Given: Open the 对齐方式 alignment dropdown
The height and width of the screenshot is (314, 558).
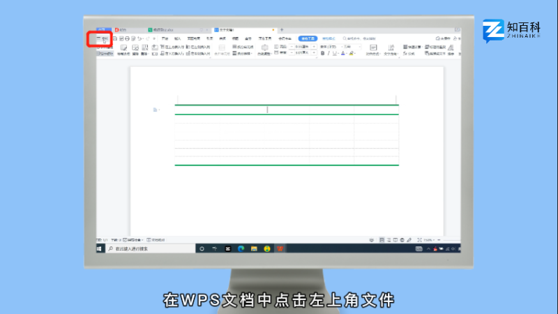Looking at the screenshot, I should (x=373, y=50).
